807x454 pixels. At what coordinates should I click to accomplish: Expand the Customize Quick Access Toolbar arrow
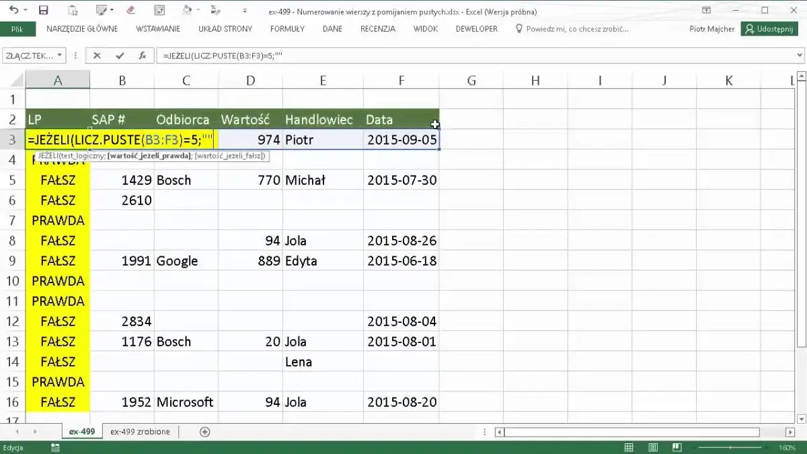coord(243,9)
